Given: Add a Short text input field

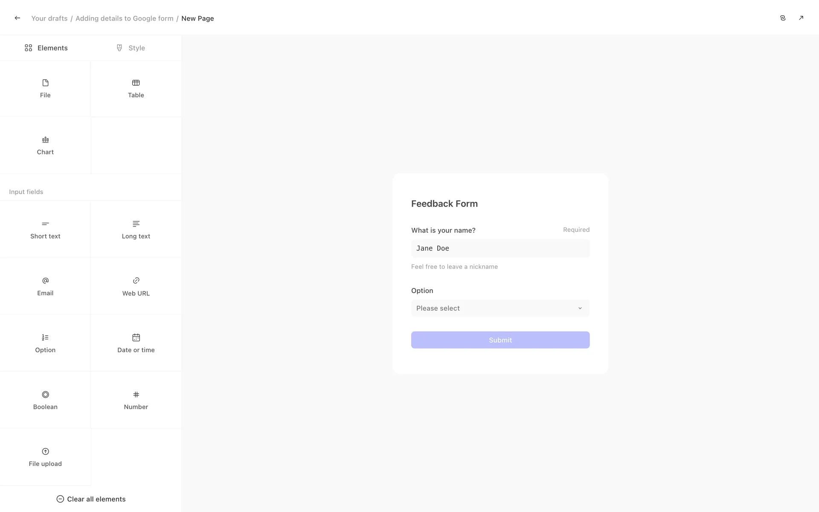Looking at the screenshot, I should [x=45, y=230].
